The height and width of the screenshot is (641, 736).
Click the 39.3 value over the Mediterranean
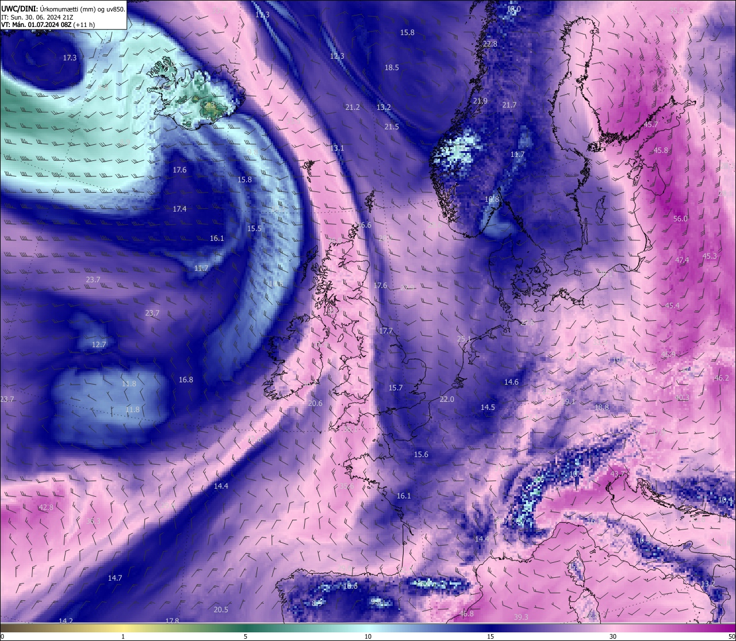(x=521, y=617)
